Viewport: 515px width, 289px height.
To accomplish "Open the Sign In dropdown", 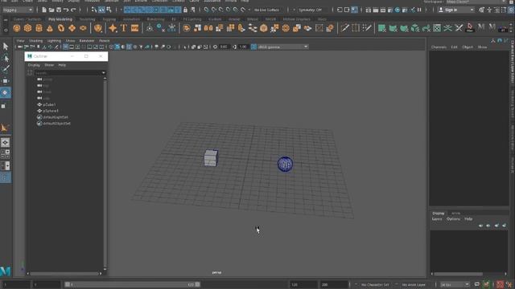I will 456,10.
